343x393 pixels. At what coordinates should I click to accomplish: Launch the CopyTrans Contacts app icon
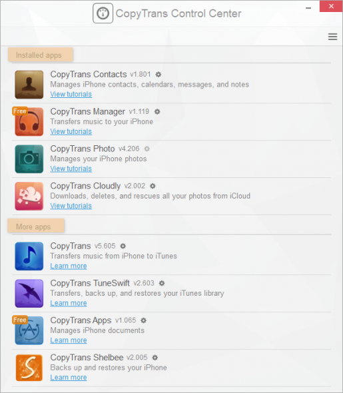click(29, 85)
